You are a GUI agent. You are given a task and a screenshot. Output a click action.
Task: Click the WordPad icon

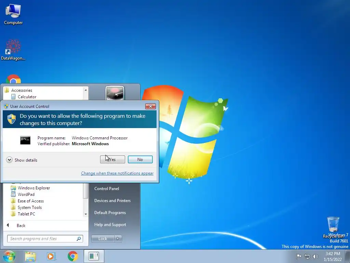pos(13,194)
